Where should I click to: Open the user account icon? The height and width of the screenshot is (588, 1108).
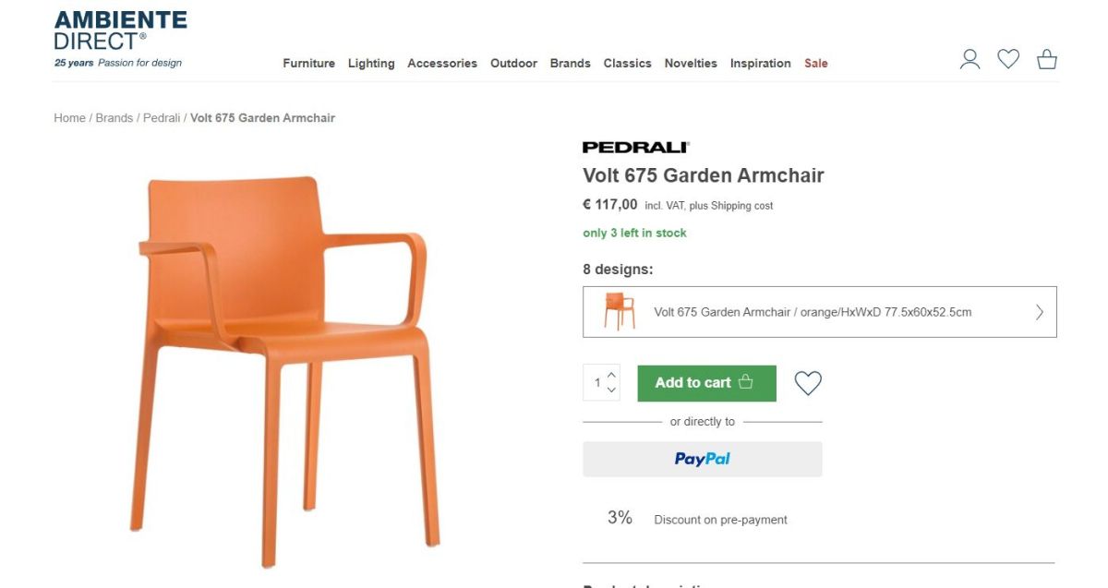969,60
